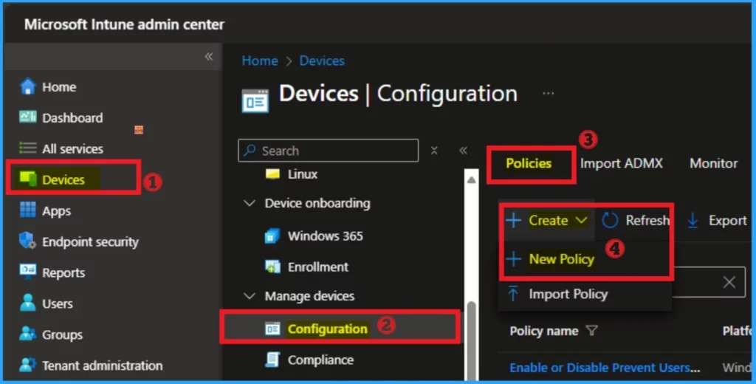The image size is (756, 384).
Task: Click the Create button label
Action: 549,221
